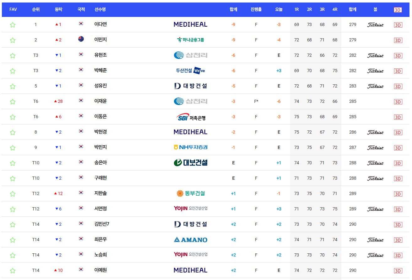The height and width of the screenshot is (280, 412).
Task: Toggle the FAV star for 구래현
Action: tap(13, 178)
